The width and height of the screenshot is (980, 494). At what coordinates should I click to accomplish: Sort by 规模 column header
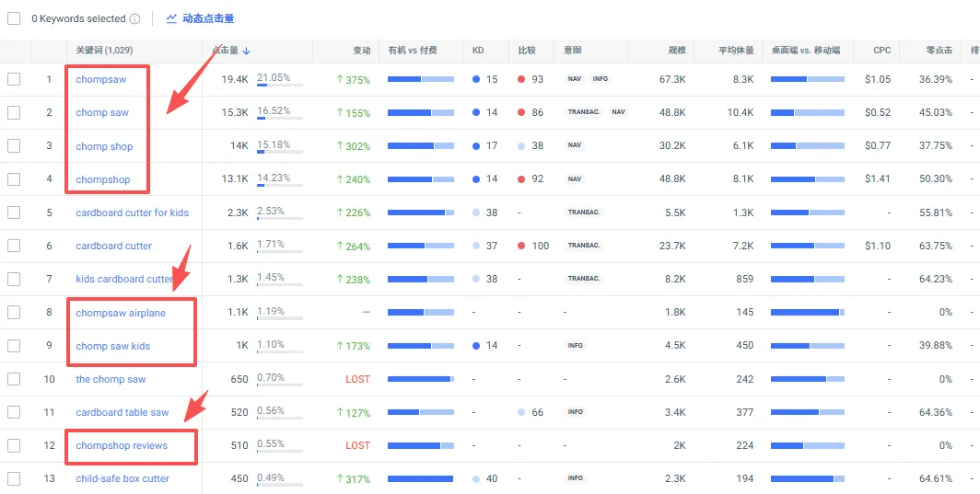click(677, 51)
